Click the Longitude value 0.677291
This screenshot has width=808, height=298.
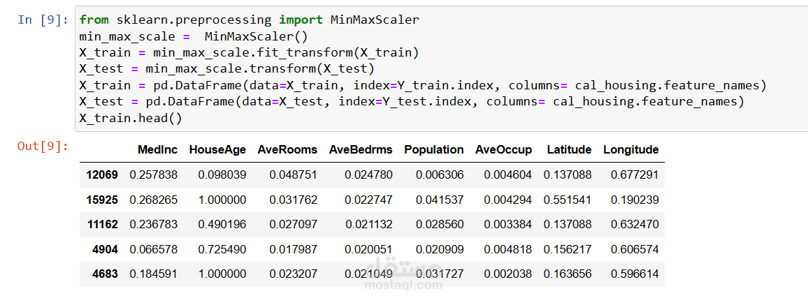click(635, 174)
